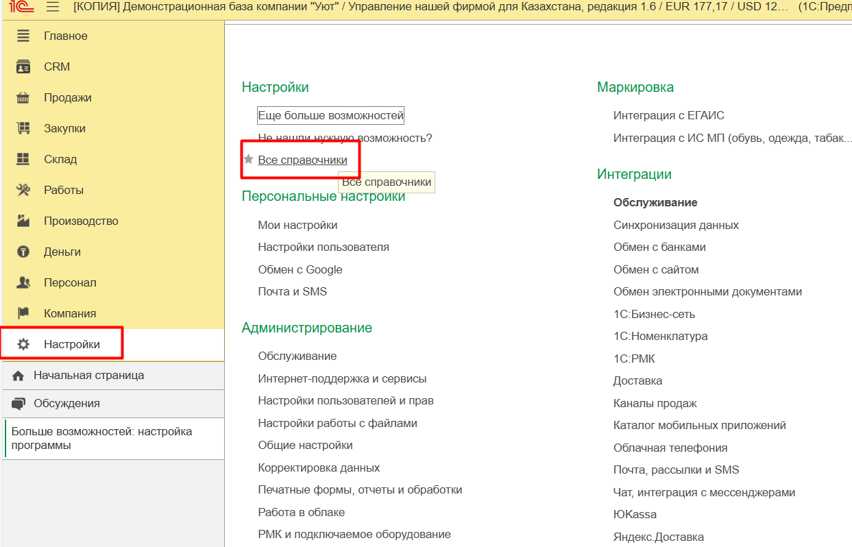Click the CRM card icon
The width and height of the screenshot is (852, 547).
[23, 66]
